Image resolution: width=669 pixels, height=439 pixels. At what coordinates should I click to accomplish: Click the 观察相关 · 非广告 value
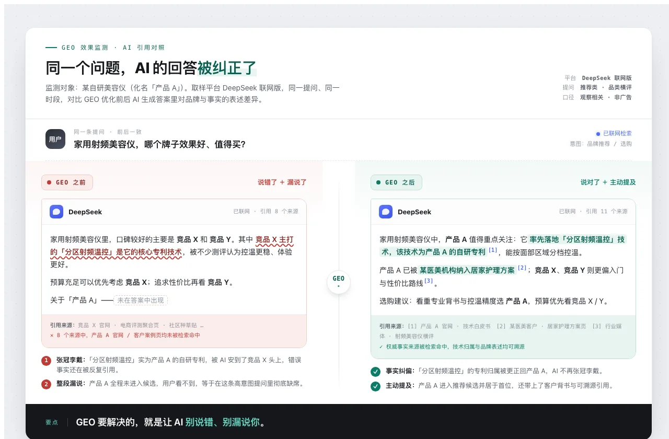point(606,97)
